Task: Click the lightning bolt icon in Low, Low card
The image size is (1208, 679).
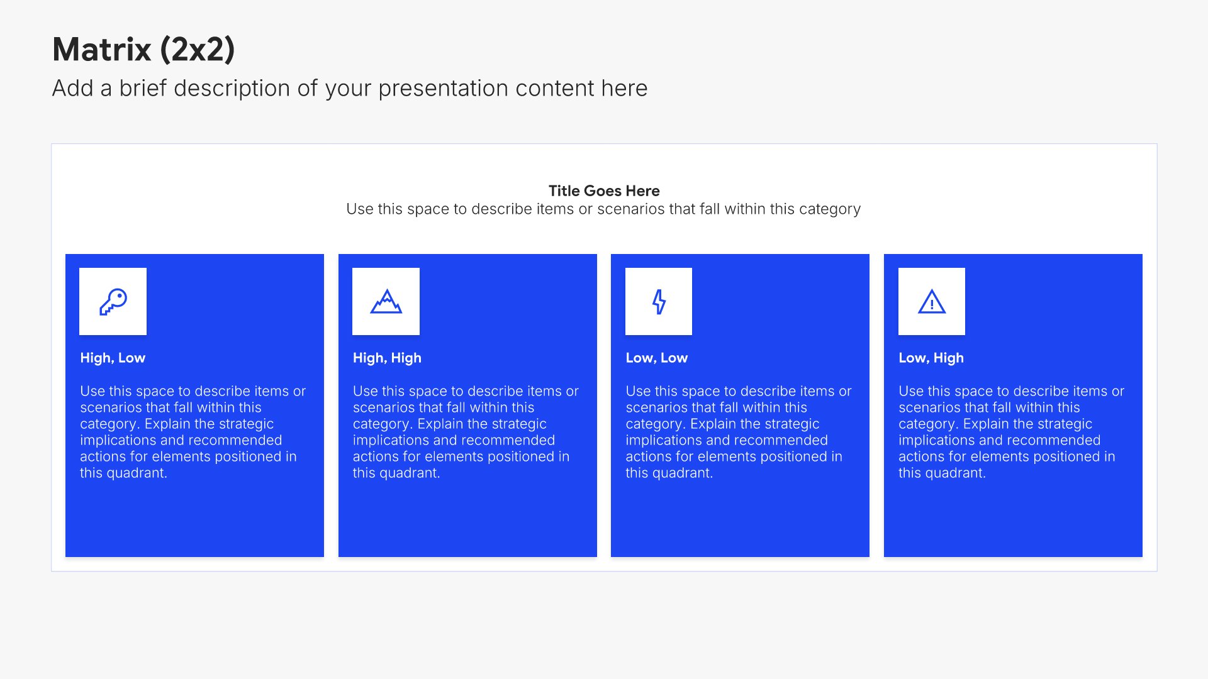Action: (x=659, y=302)
